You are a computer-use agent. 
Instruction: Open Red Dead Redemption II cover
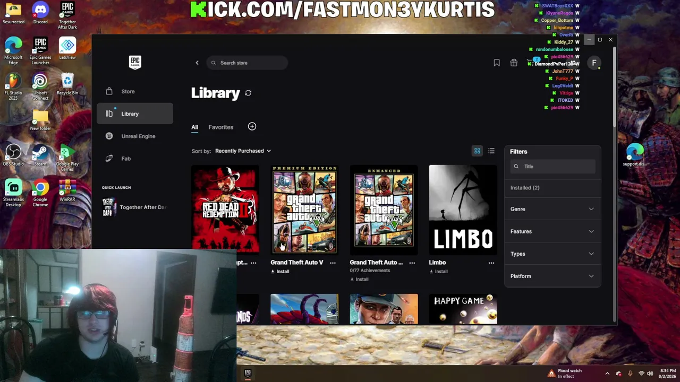coord(225,209)
